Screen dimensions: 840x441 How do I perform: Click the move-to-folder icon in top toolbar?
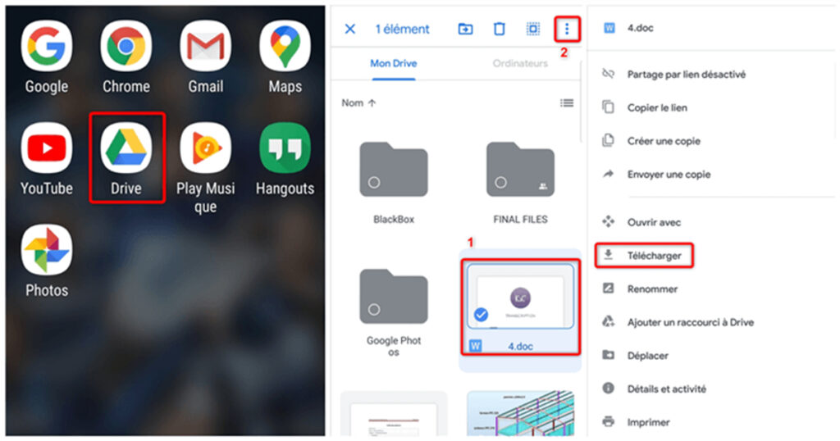coord(466,29)
